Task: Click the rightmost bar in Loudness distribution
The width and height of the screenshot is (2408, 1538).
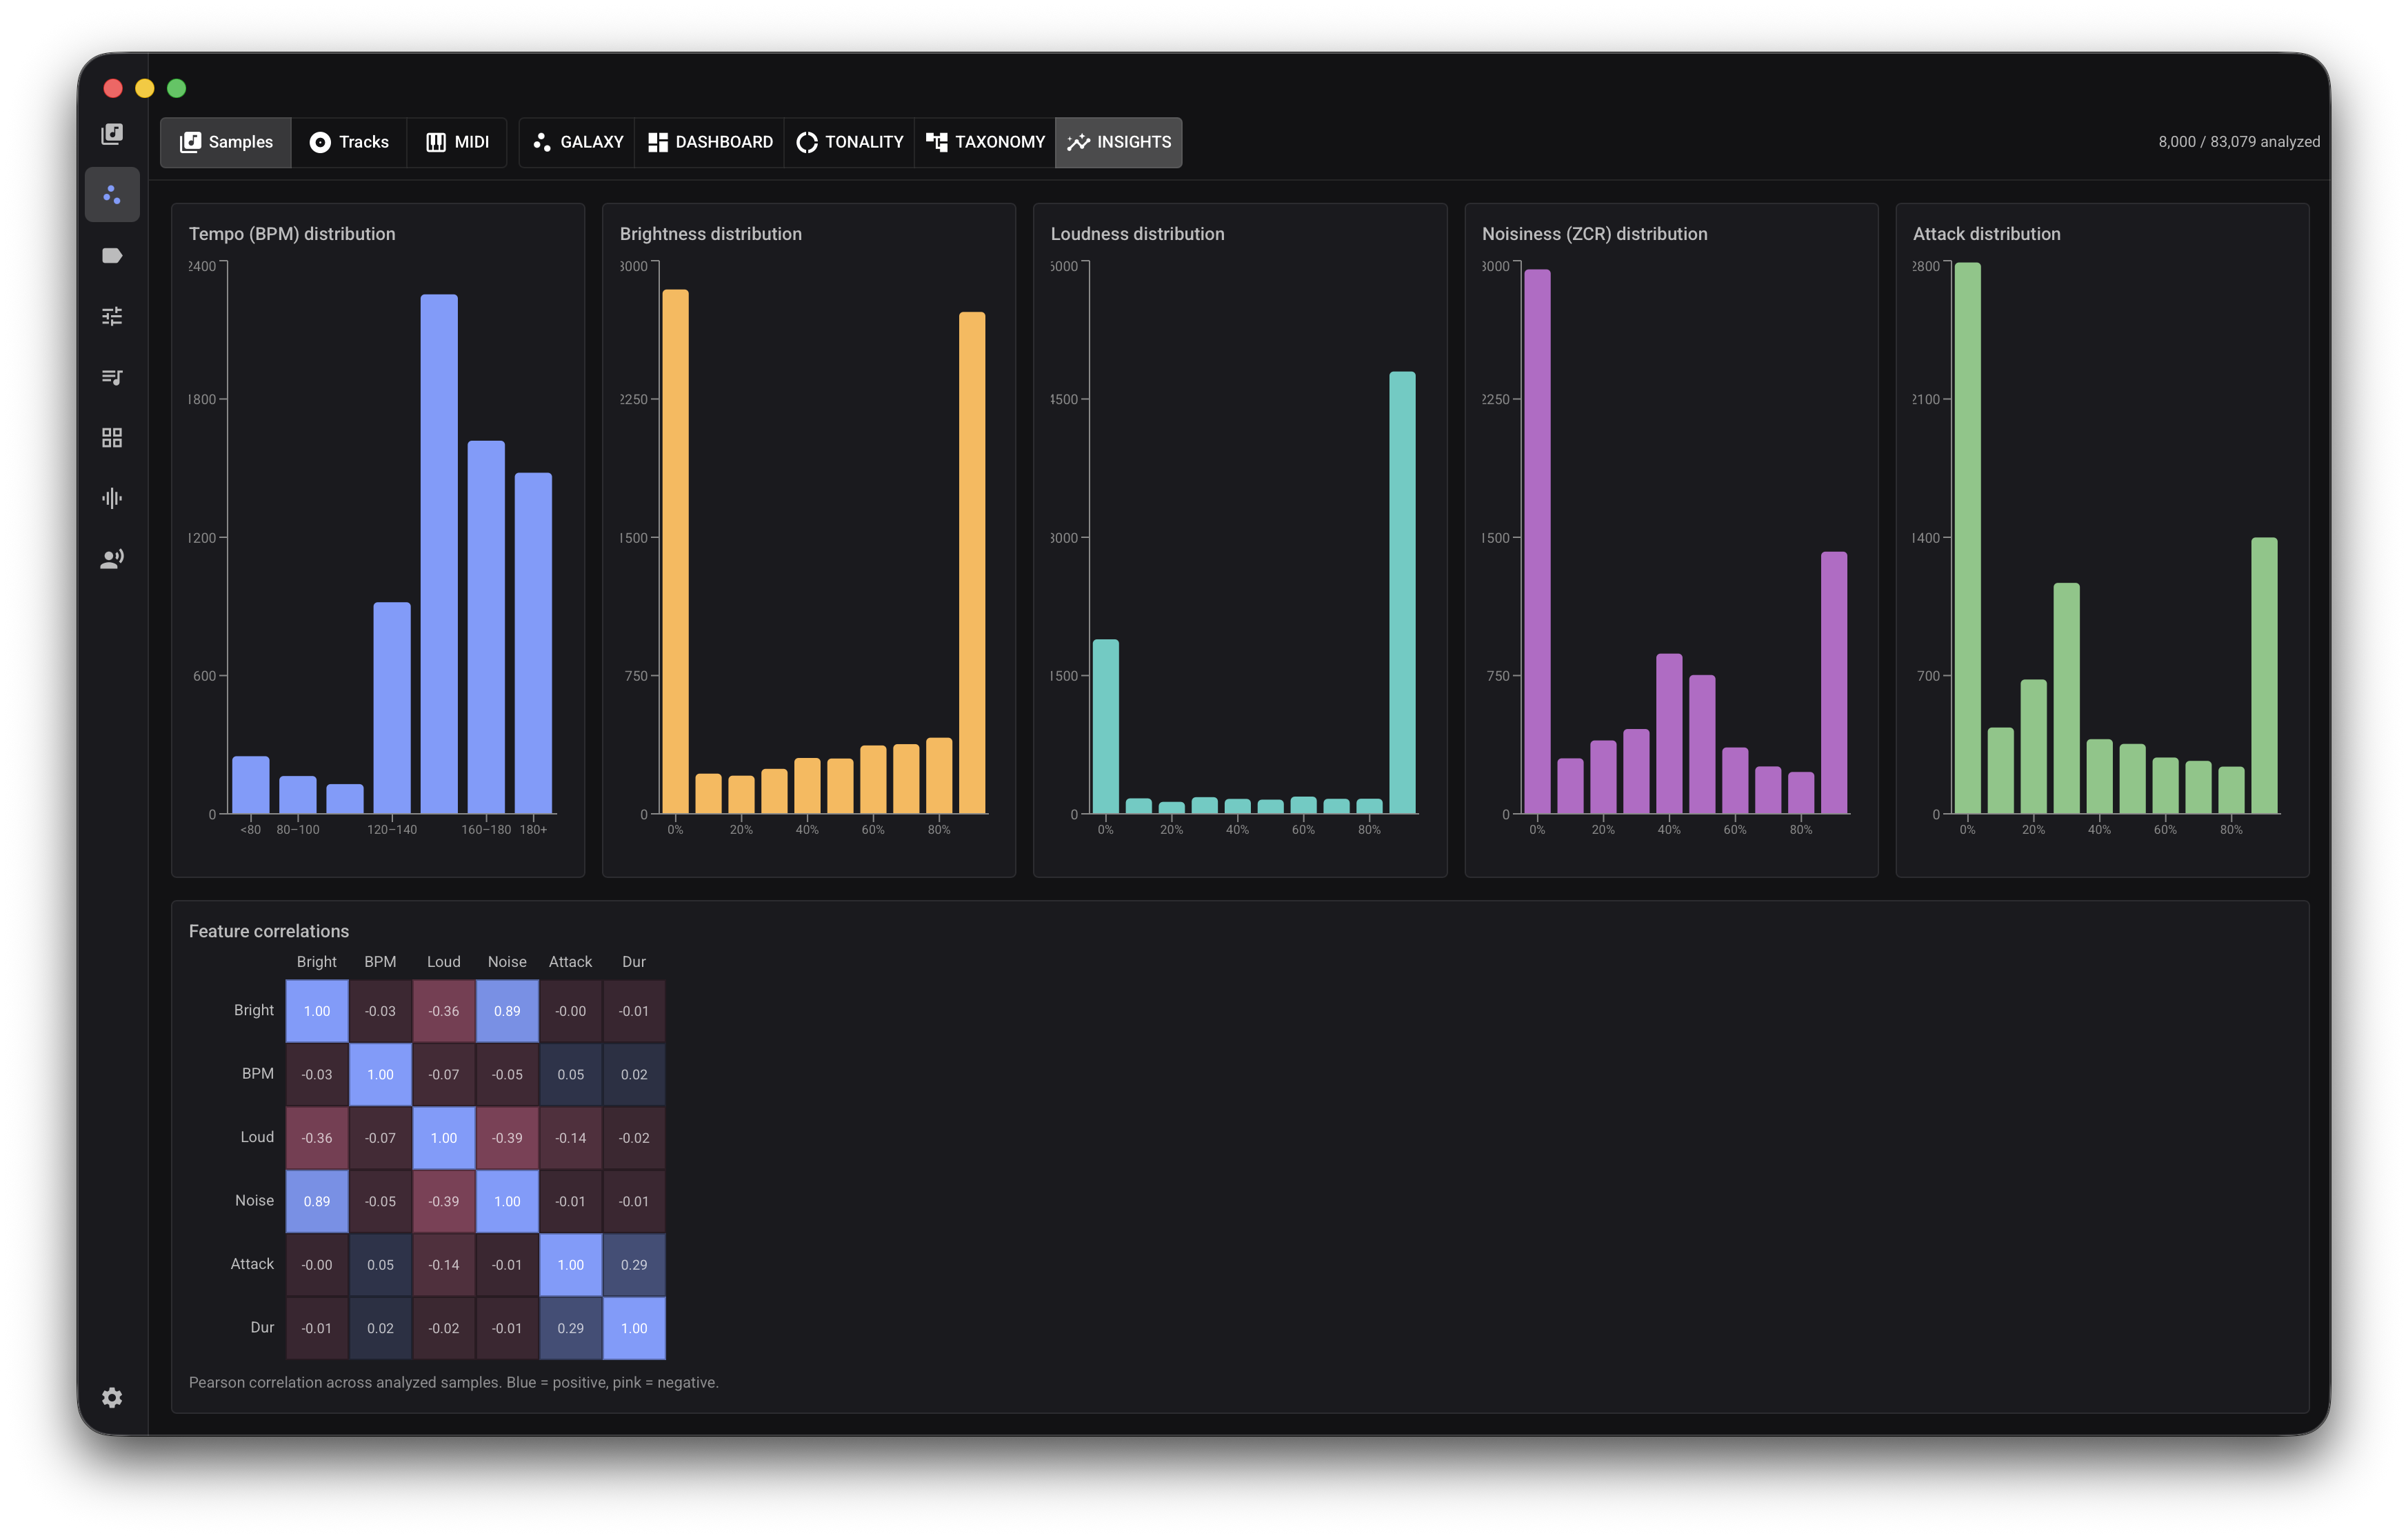Action: (x=1402, y=592)
